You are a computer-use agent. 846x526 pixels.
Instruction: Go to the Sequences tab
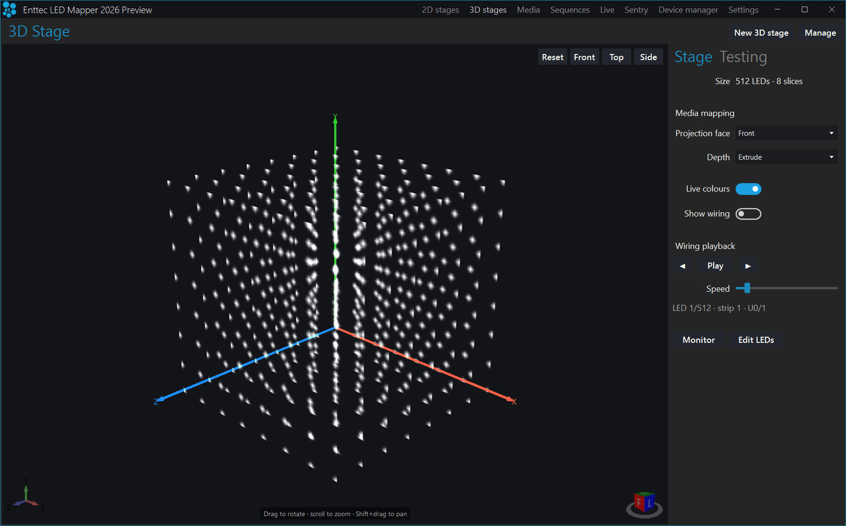(x=570, y=10)
